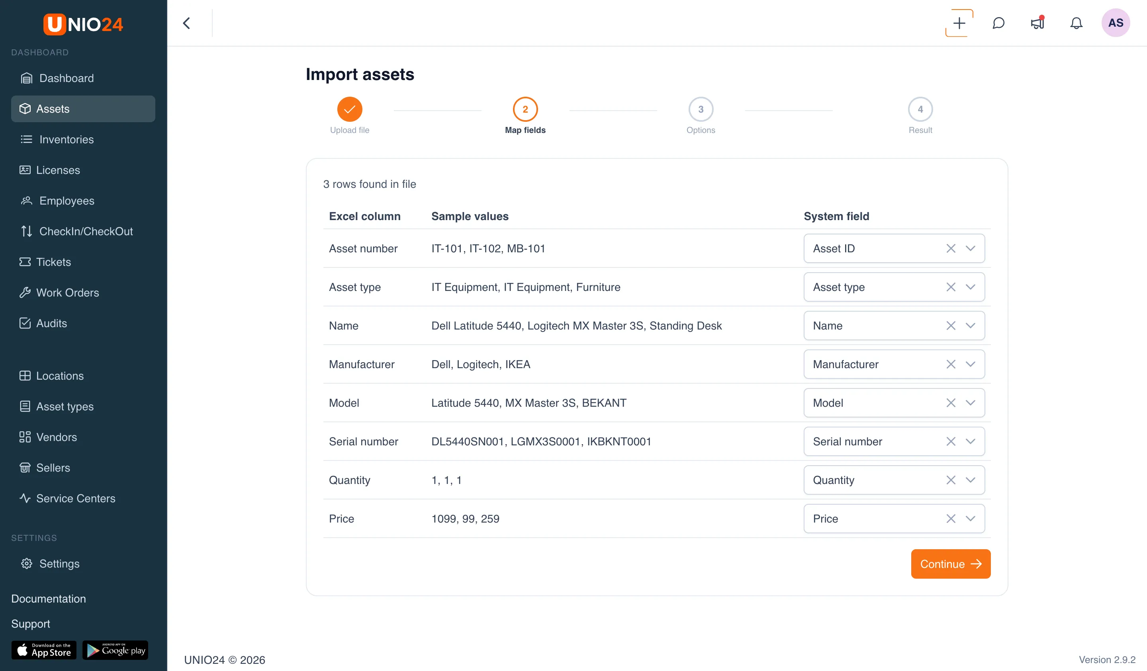
Task: Click the step 4 Result circle
Action: click(920, 109)
